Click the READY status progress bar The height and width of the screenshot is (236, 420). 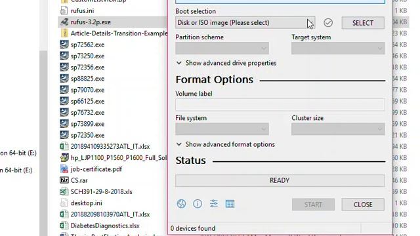click(280, 181)
